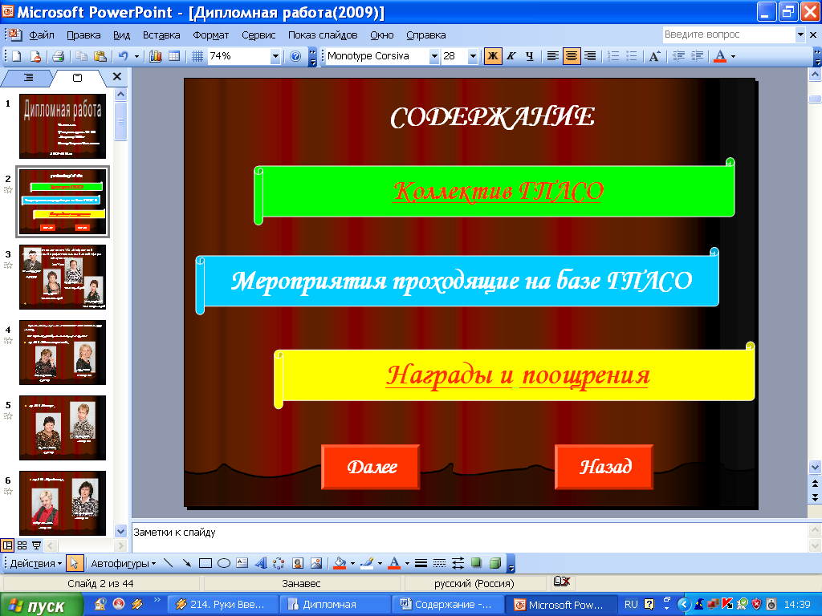This screenshot has height=616, width=822.
Task: Select the Oval drawing tool
Action: tap(224, 563)
